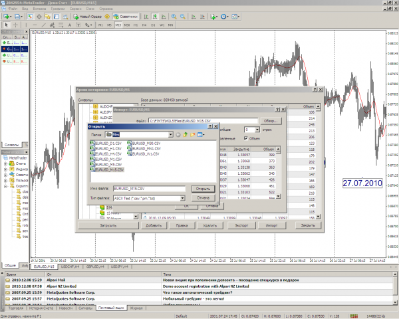The height and width of the screenshot is (319, 399).
Task: Open the Сервис menu
Action: click(x=76, y=9)
